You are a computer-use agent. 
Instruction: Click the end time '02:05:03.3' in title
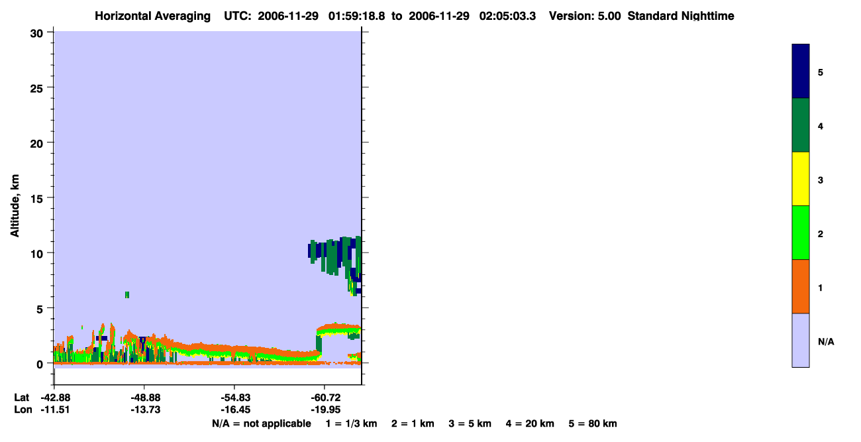[x=507, y=16]
